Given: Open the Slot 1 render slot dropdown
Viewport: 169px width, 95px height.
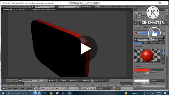Looking at the screenshot, I should 66,81.
